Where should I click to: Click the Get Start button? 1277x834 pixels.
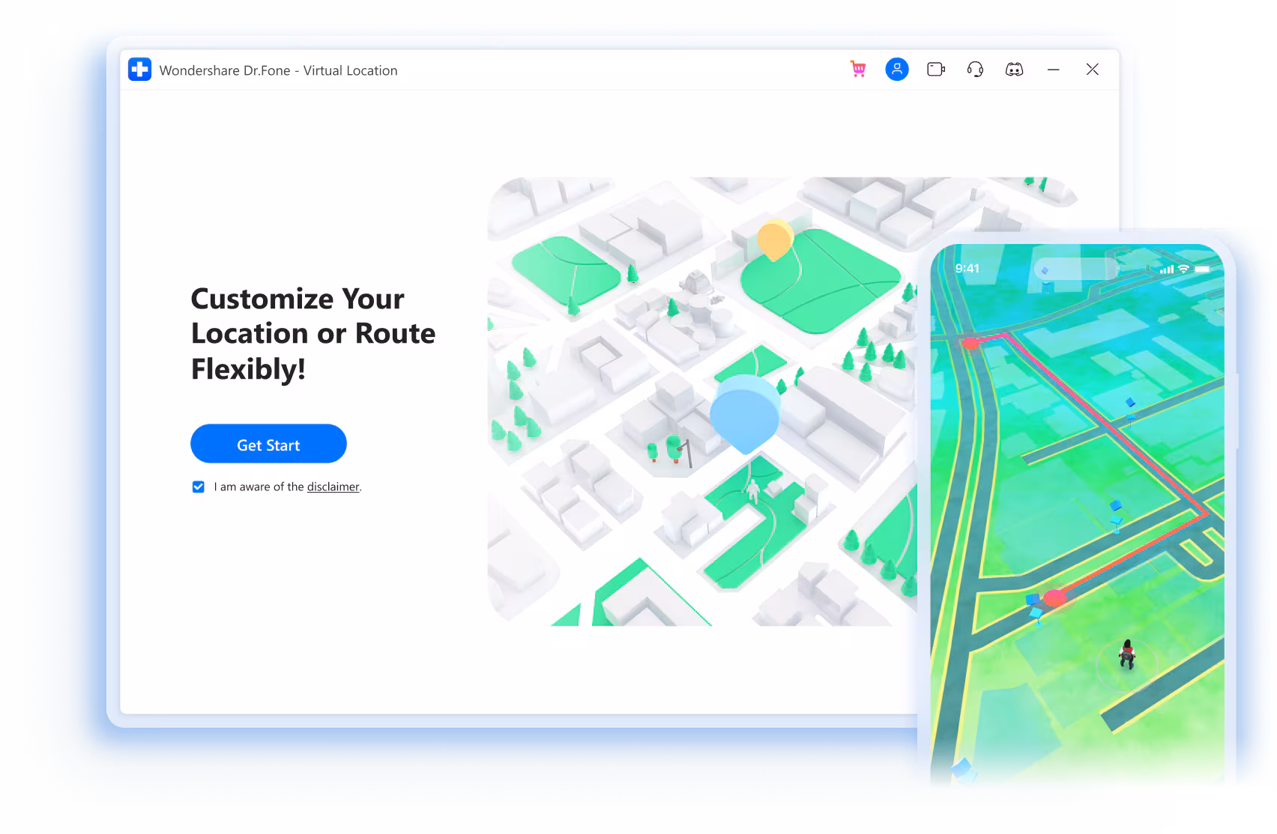pyautogui.click(x=268, y=444)
